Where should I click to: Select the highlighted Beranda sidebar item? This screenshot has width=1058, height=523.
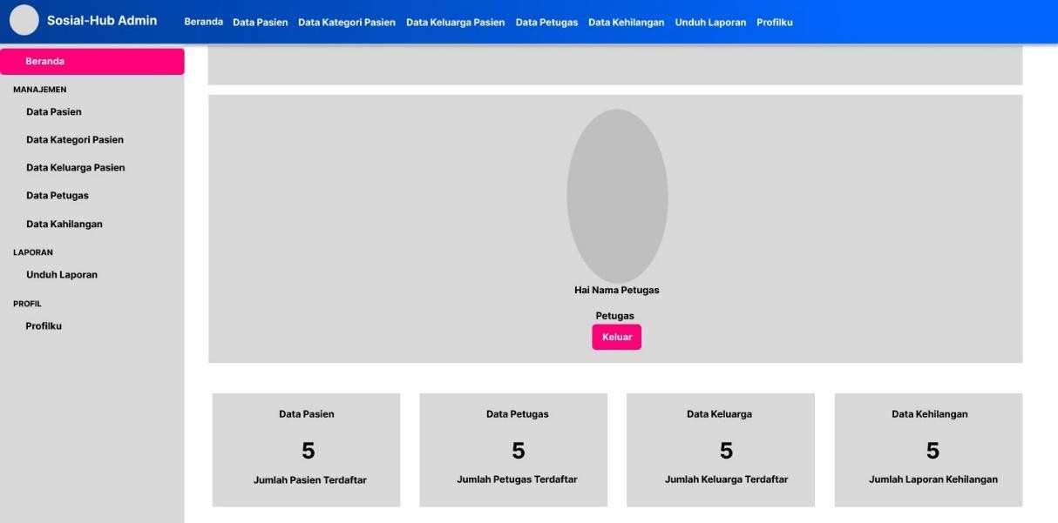click(x=92, y=62)
